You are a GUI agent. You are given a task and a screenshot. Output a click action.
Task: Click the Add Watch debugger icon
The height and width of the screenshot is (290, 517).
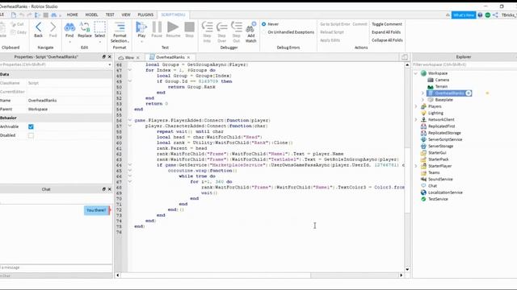coord(251,27)
